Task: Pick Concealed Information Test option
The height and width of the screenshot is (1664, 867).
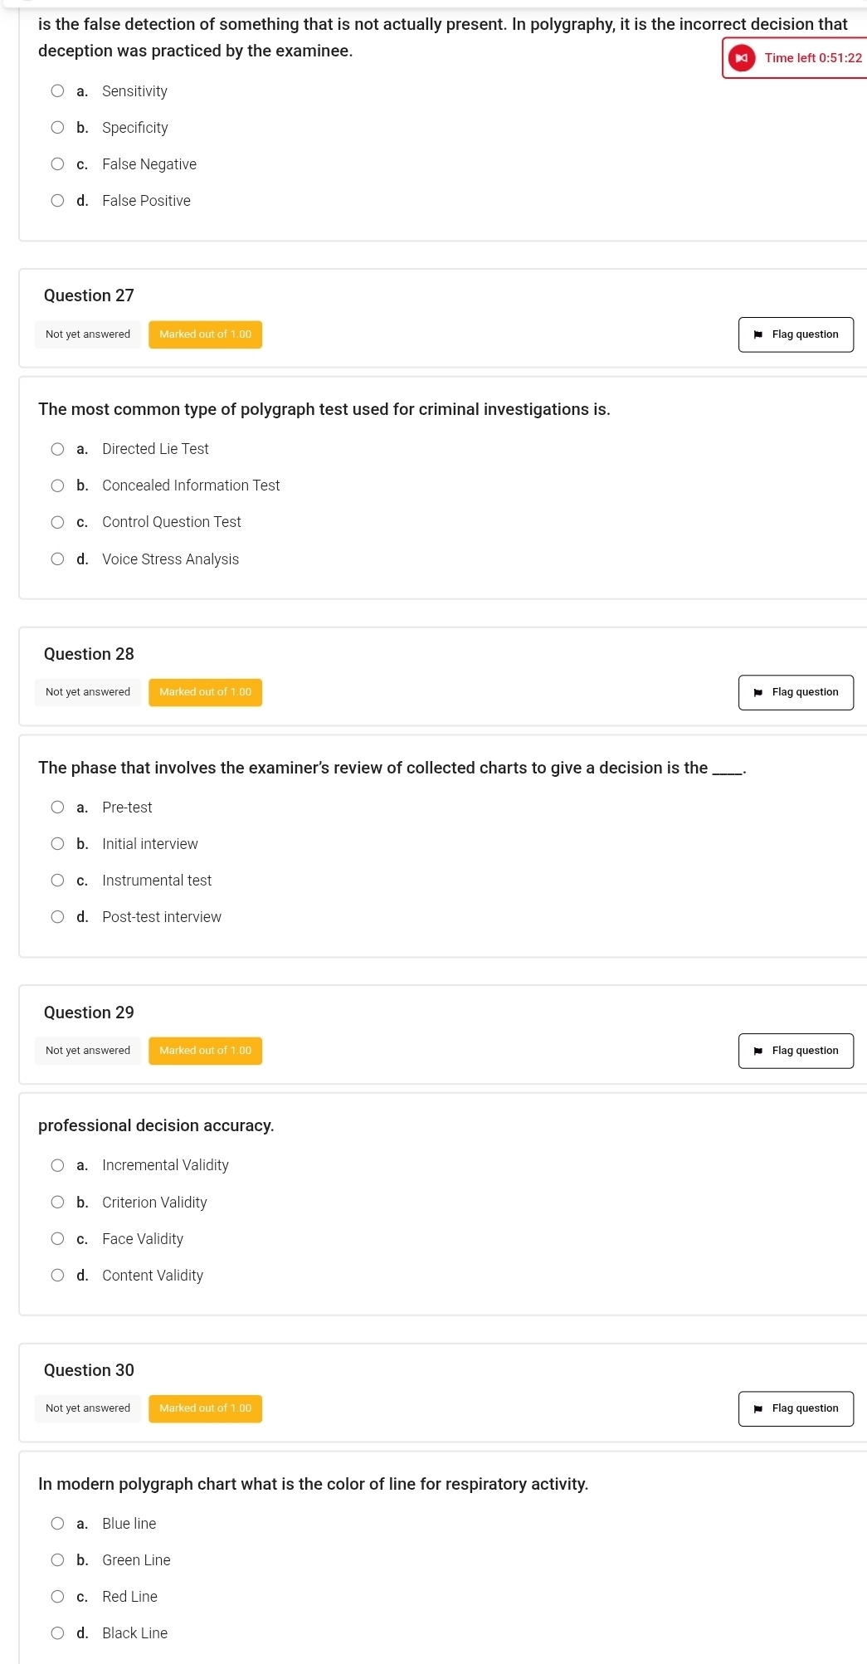Action: (x=58, y=486)
